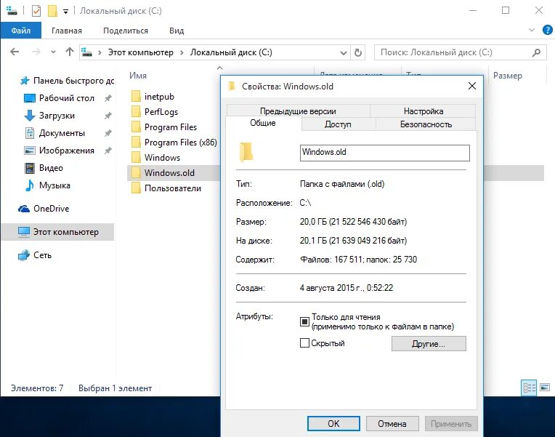Confirm properties with OK button

click(333, 423)
